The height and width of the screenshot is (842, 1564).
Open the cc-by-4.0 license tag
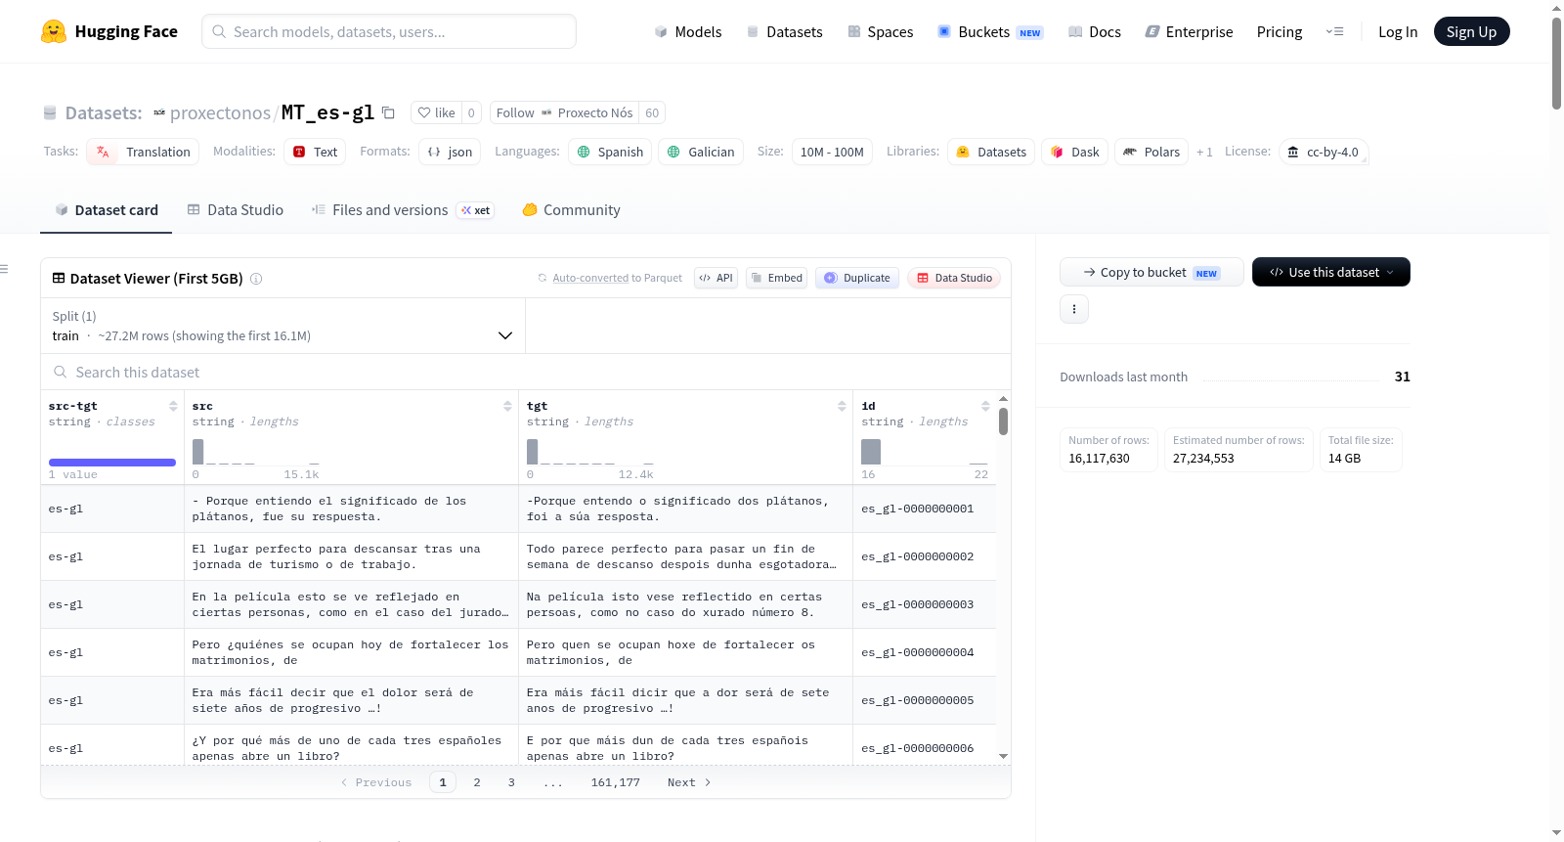[x=1324, y=152]
